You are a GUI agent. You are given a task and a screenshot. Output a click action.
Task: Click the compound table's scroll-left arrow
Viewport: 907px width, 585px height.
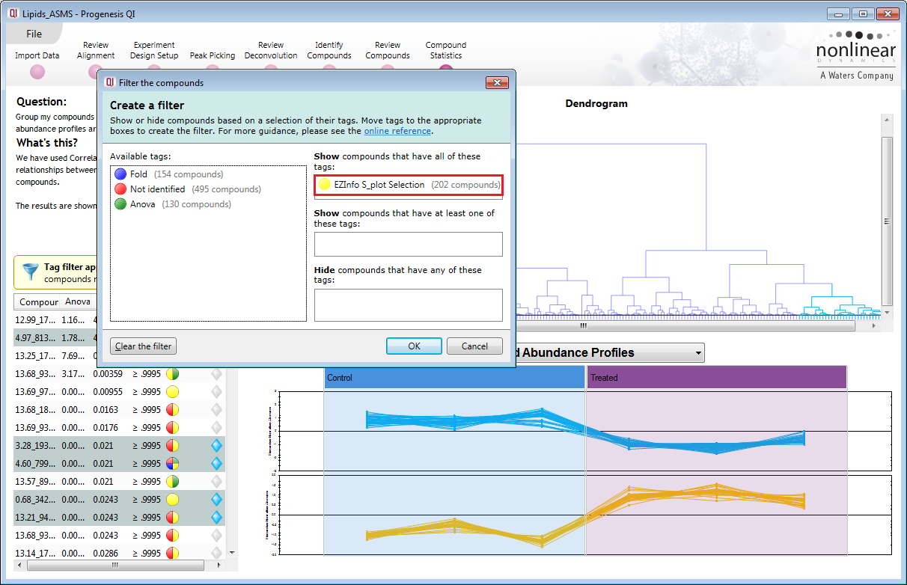pos(19,566)
